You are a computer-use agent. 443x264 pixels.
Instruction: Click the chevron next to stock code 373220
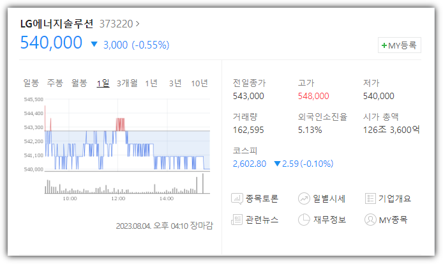[138, 24]
